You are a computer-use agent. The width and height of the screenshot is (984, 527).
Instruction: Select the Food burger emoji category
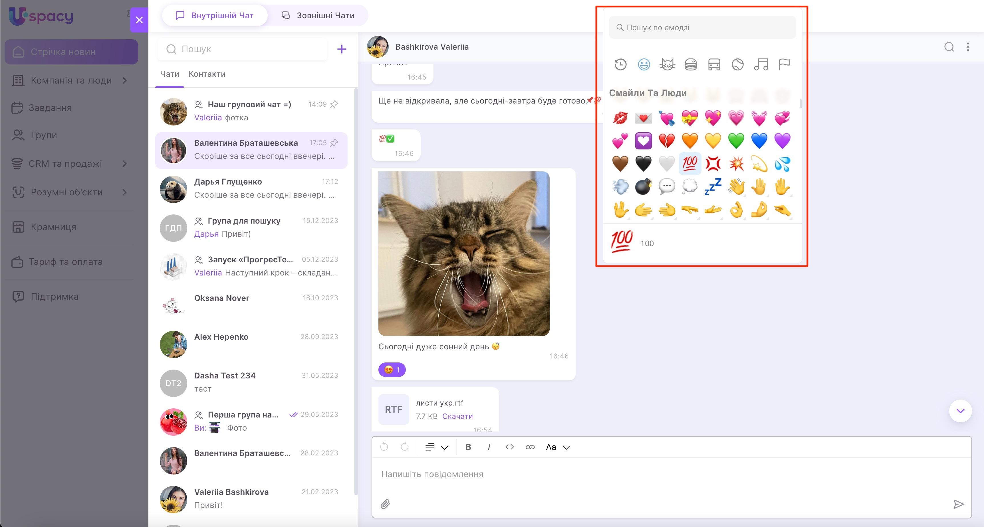pyautogui.click(x=691, y=64)
